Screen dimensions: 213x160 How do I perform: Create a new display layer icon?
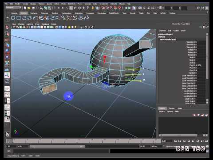tap(202, 115)
